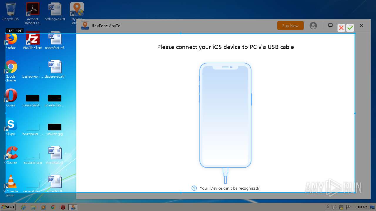Select the createdeskt… desktop file
The image size is (376, 211).
(33, 100)
